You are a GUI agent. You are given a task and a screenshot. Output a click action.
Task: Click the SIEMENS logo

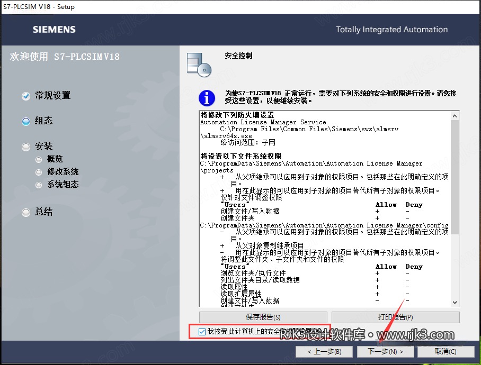pyautogui.click(x=54, y=30)
